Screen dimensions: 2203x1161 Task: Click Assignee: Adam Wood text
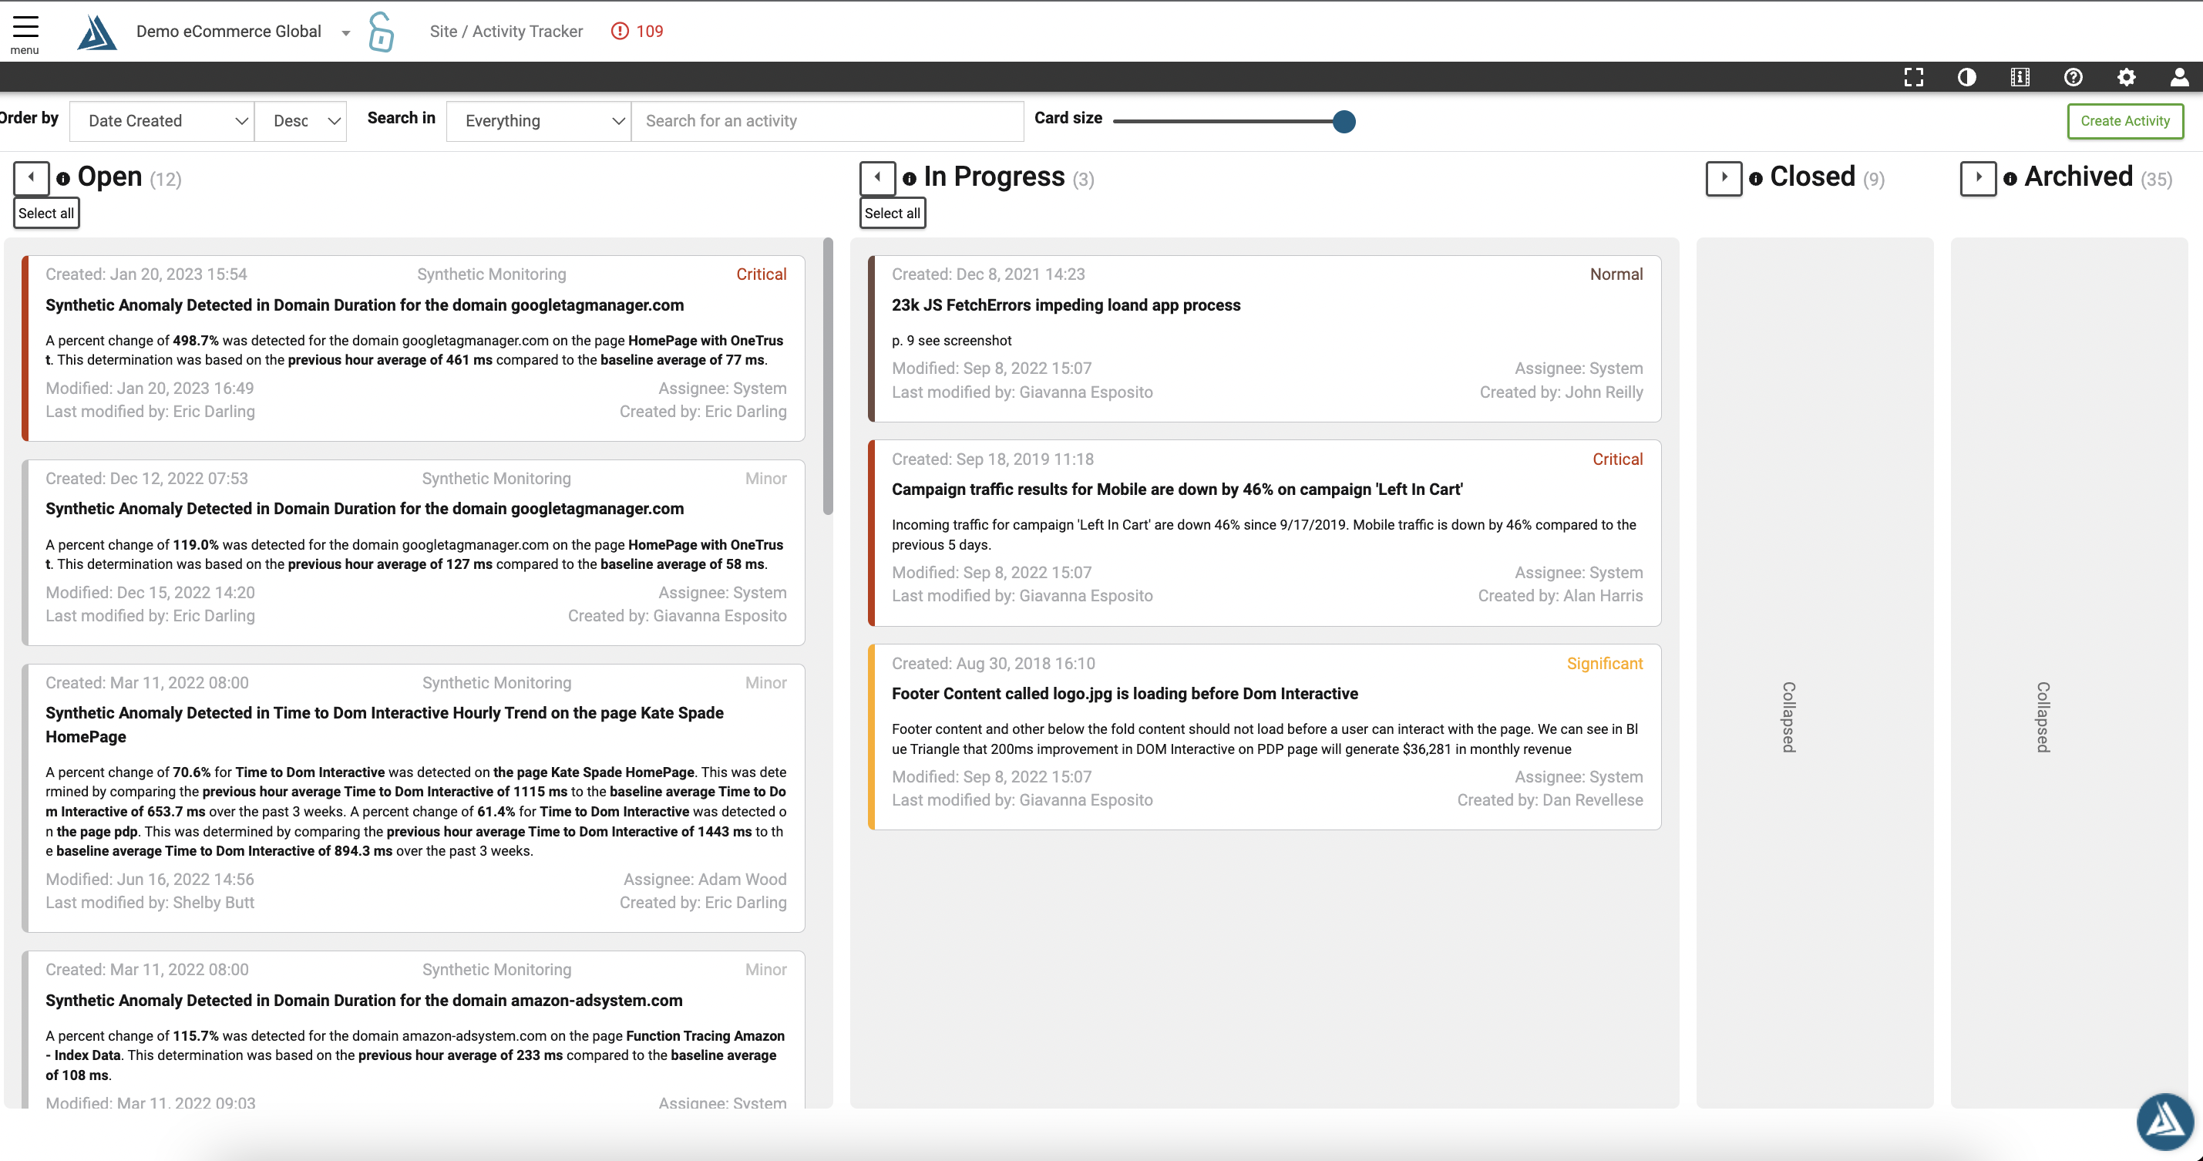point(705,879)
